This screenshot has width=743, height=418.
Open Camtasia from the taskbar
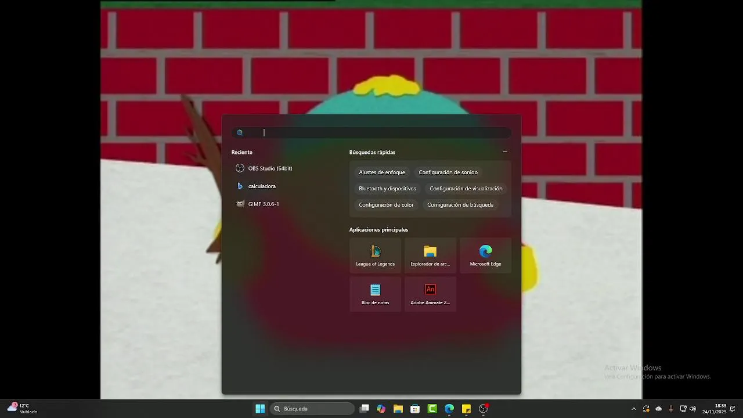pos(432,409)
